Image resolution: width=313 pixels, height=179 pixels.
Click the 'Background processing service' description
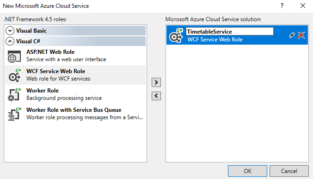click(64, 98)
